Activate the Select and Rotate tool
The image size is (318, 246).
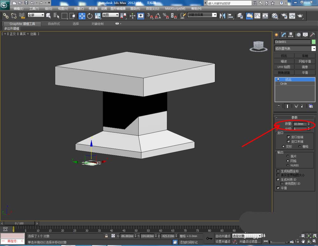point(90,16)
